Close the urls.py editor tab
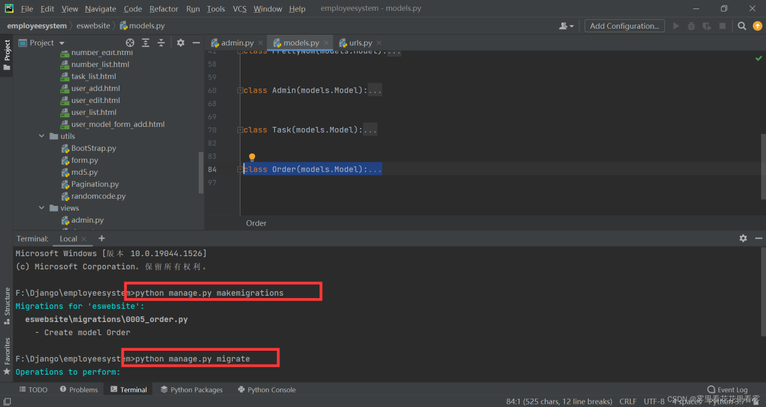Image resolution: width=766 pixels, height=407 pixels. point(379,43)
